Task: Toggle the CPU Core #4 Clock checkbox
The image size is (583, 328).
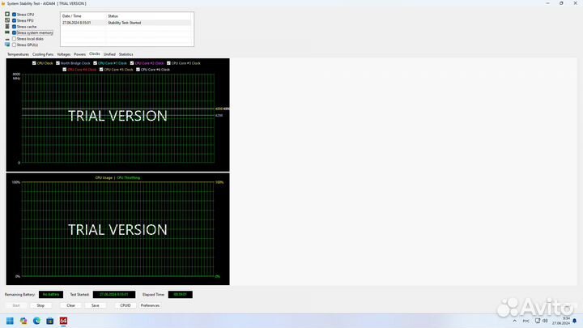Action: (65, 70)
